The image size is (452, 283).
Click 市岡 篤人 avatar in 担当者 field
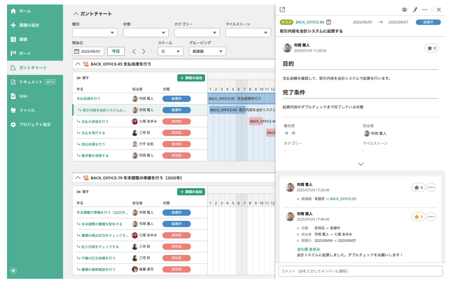tap(366, 134)
